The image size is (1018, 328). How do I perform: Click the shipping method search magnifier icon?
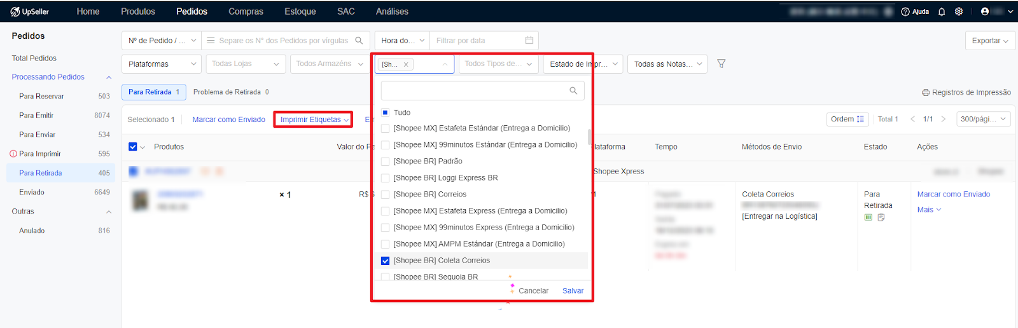[573, 91]
